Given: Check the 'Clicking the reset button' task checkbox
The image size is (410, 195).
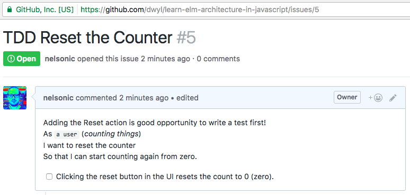Looking at the screenshot, I should click(x=49, y=177).
